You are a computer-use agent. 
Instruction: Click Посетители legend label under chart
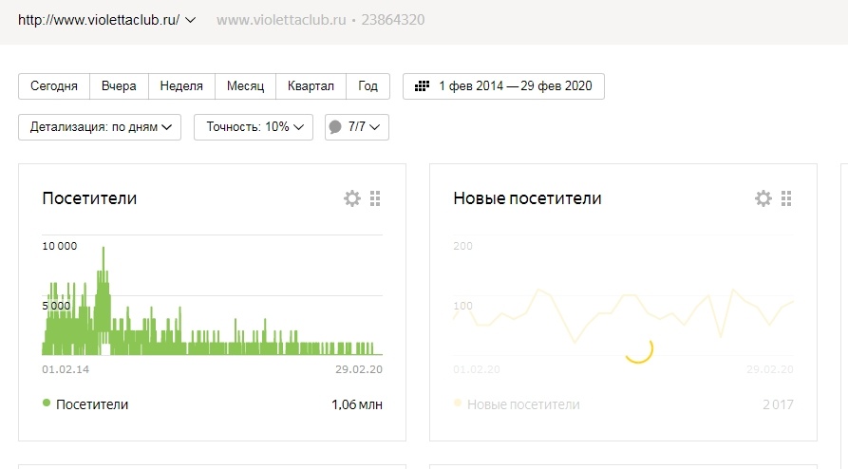pos(92,404)
